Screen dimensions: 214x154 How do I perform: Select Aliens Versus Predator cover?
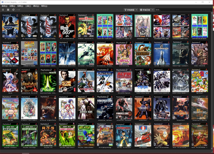click(48, 80)
